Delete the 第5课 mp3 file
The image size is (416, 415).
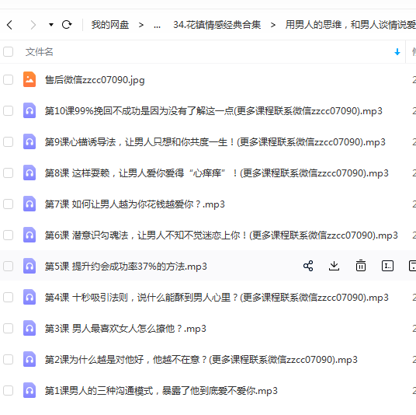361,266
